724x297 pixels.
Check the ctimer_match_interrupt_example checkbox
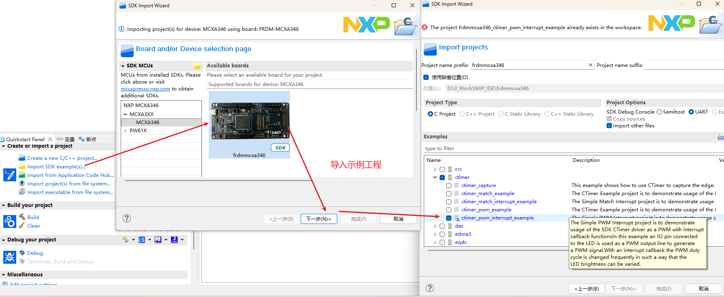click(449, 202)
